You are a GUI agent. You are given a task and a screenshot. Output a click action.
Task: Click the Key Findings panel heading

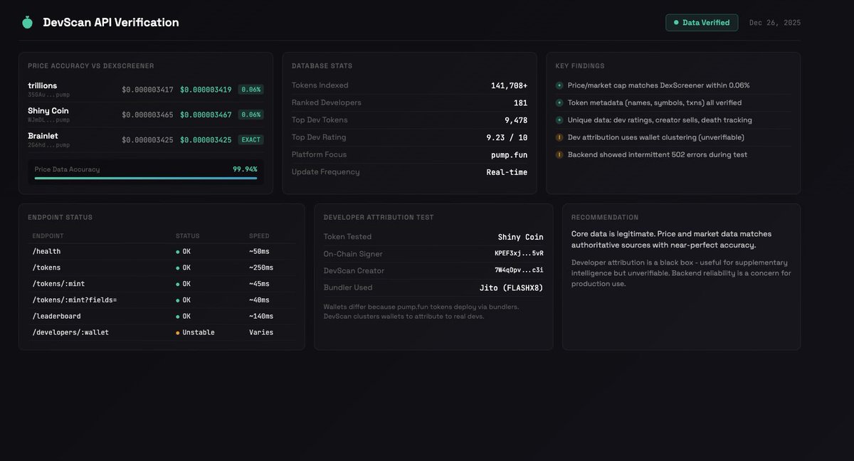pos(580,66)
